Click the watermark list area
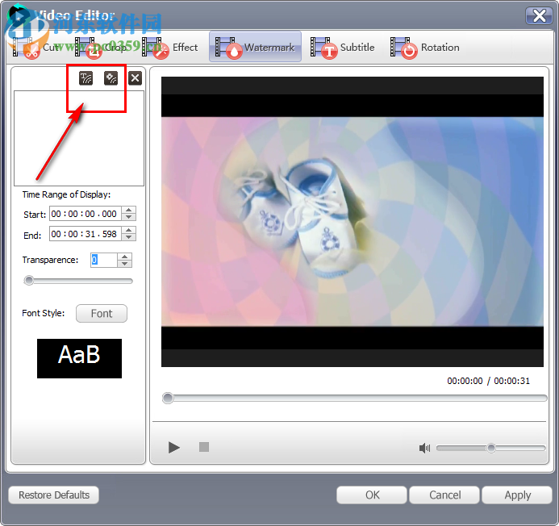The height and width of the screenshot is (526, 559). pyautogui.click(x=79, y=139)
